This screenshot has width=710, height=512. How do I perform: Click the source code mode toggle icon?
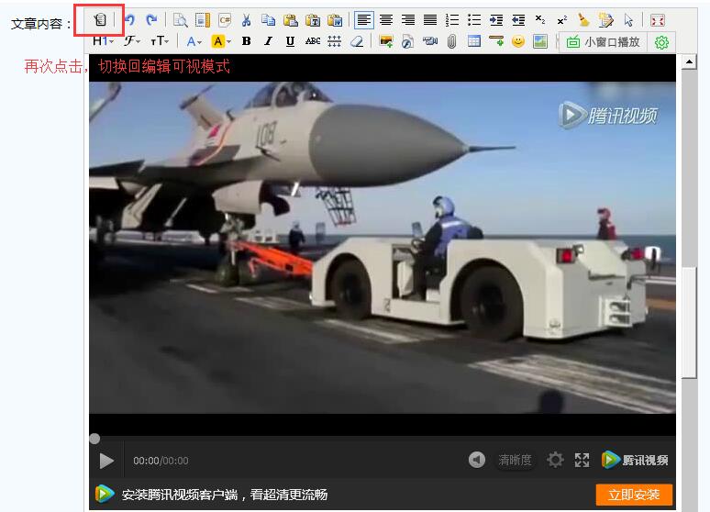coord(99,19)
